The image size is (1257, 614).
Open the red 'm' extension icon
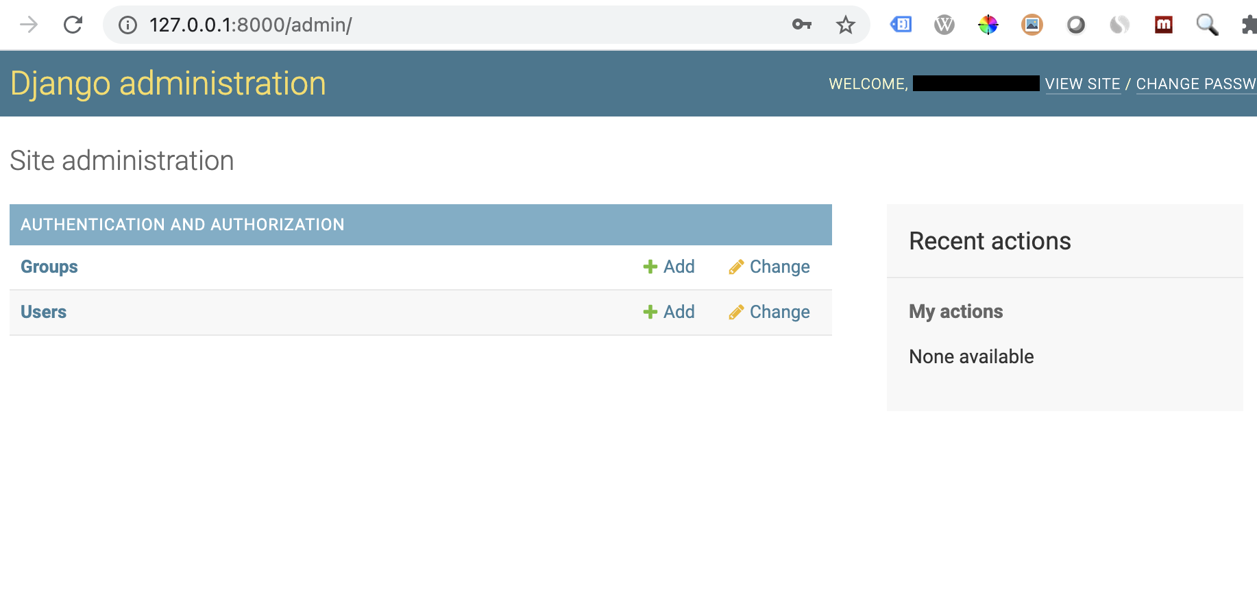click(x=1164, y=25)
